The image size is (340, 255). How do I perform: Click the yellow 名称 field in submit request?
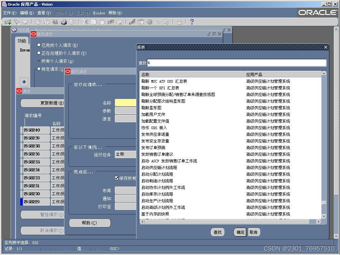point(126,103)
